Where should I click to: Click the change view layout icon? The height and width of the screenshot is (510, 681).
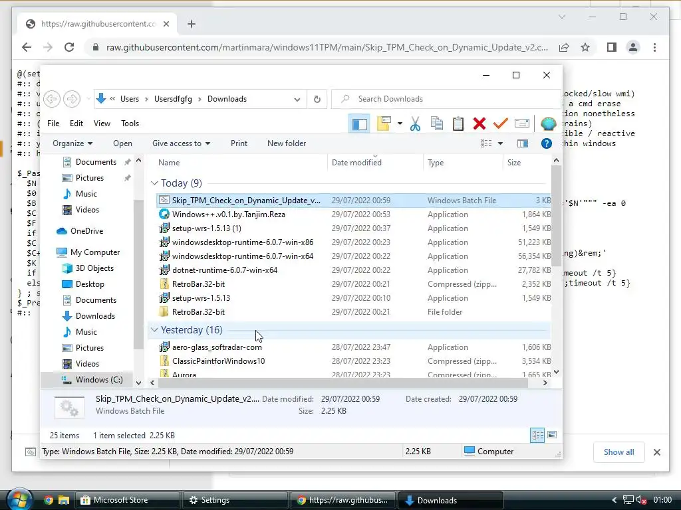click(486, 143)
